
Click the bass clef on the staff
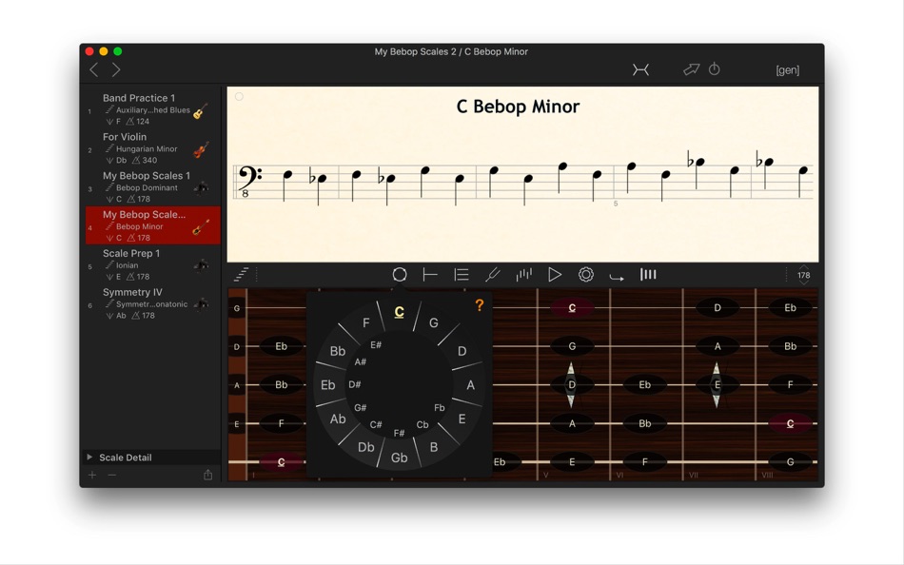coord(249,181)
